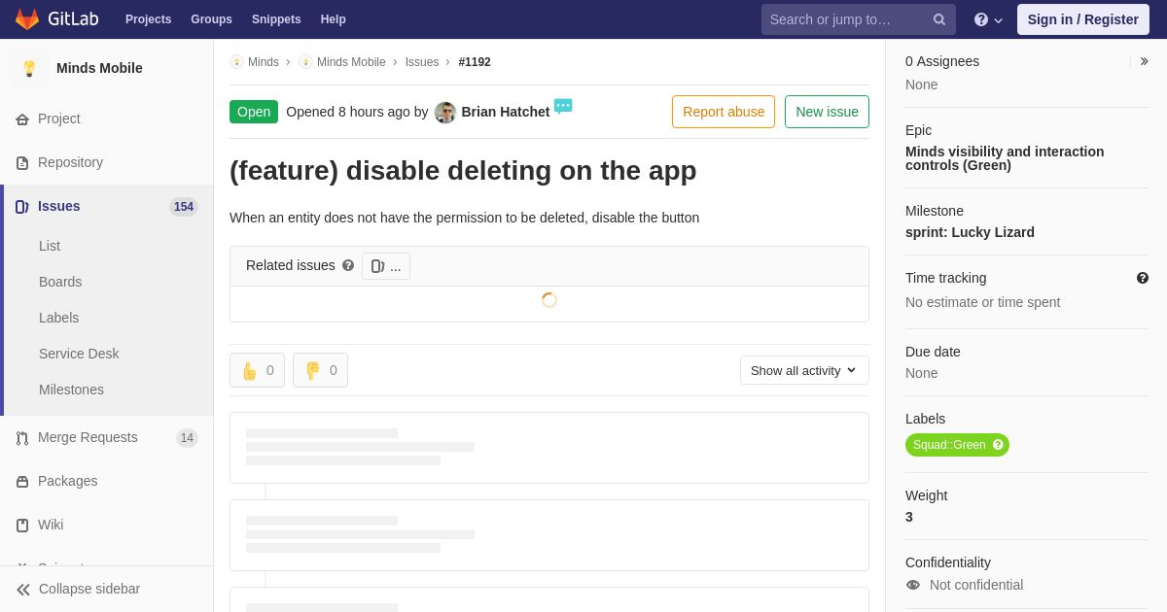Click the Time tracking help icon
The height and width of the screenshot is (612, 1167).
coord(1143,278)
